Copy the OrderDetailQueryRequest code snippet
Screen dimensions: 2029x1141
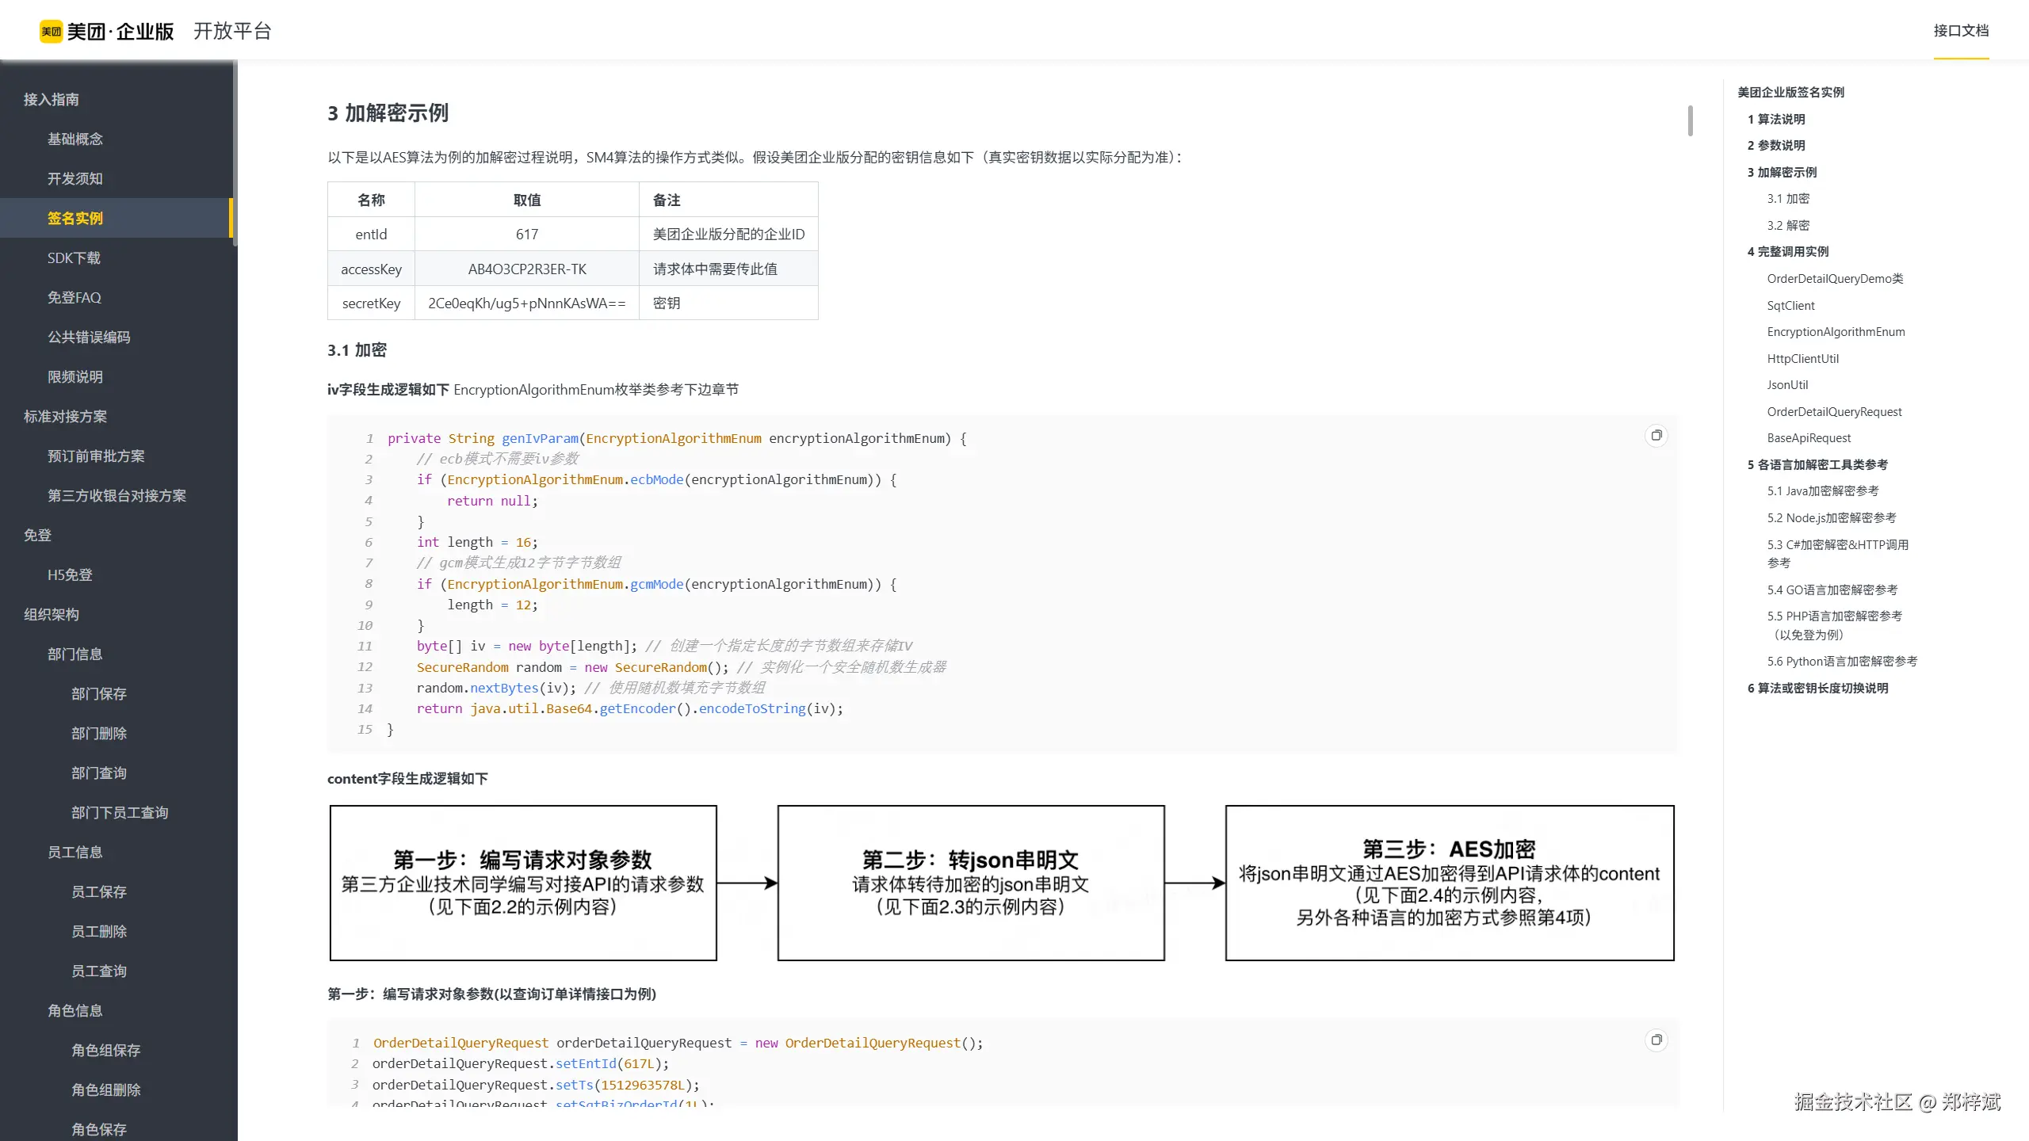point(1656,1039)
